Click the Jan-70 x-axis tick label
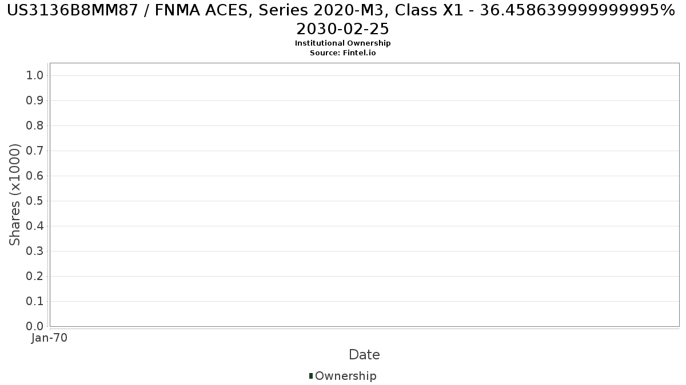 50,338
